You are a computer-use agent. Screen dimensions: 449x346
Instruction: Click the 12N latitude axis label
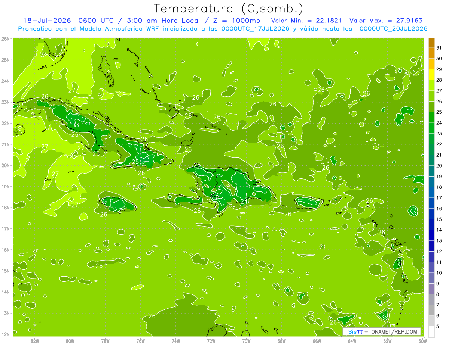point(6,334)
